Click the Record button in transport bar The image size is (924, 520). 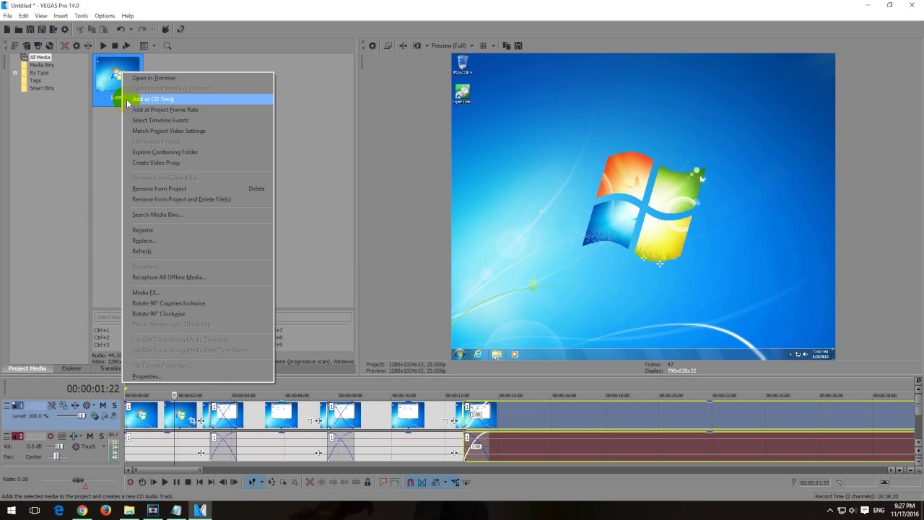tap(131, 482)
